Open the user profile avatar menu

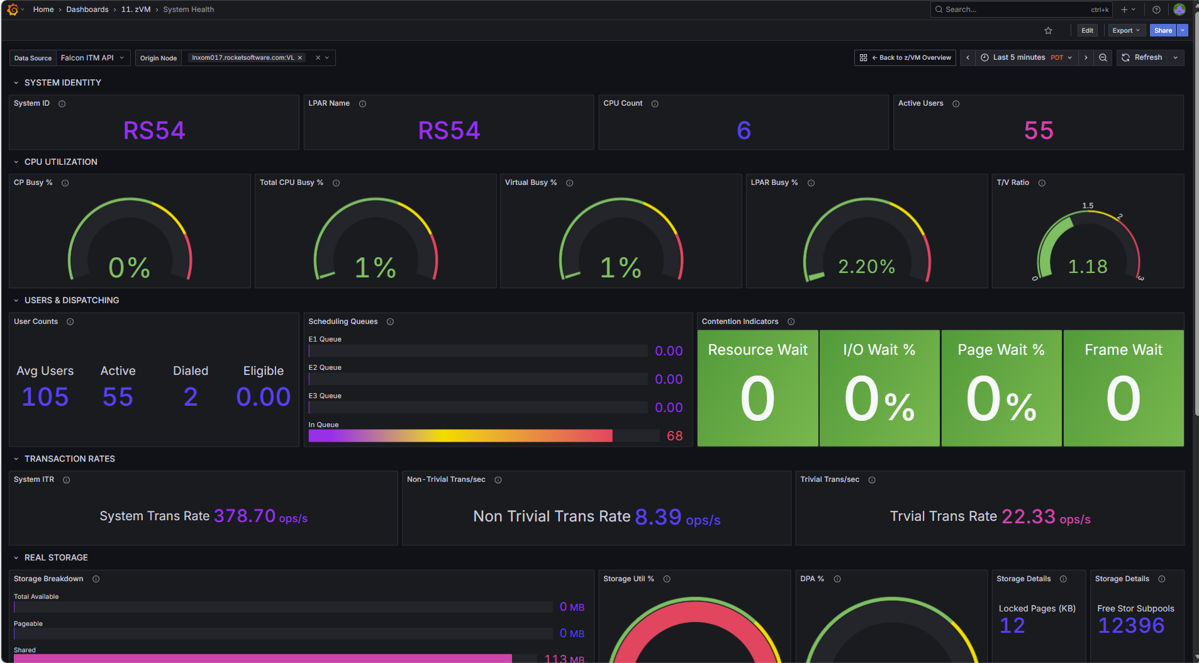click(1179, 9)
